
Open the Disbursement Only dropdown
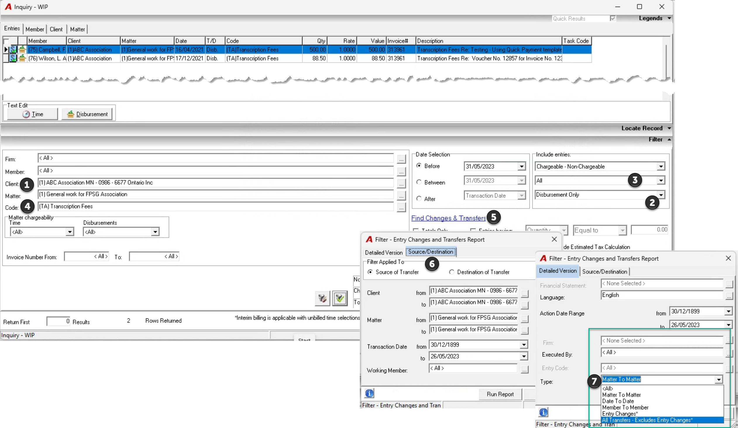[x=661, y=195]
